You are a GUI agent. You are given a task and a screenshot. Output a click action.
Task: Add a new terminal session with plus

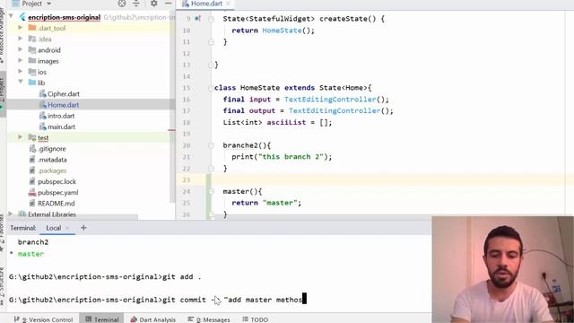pos(83,228)
